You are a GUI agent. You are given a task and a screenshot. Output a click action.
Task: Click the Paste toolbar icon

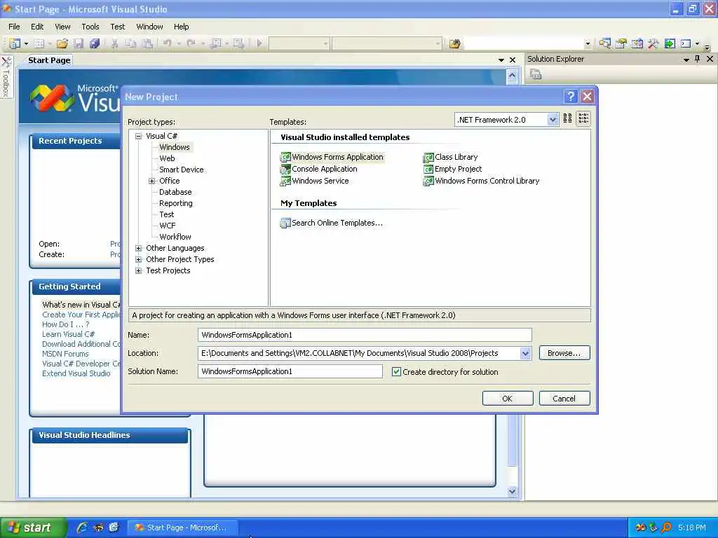147,43
